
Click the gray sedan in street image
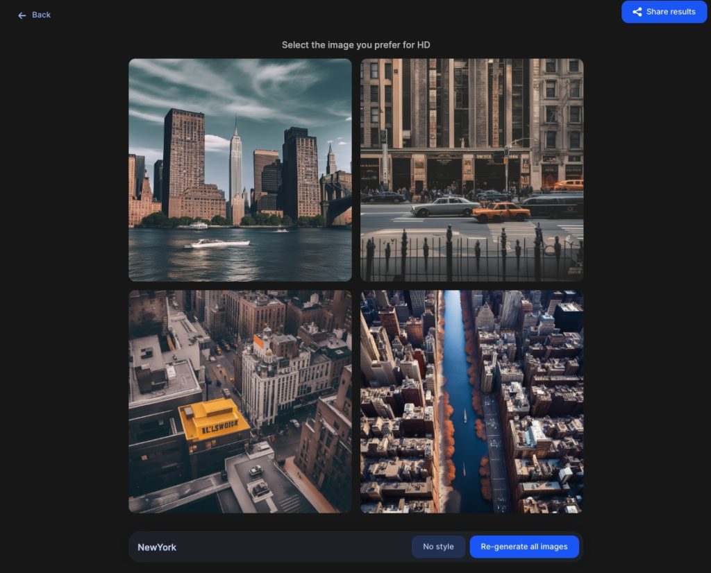[444, 206]
